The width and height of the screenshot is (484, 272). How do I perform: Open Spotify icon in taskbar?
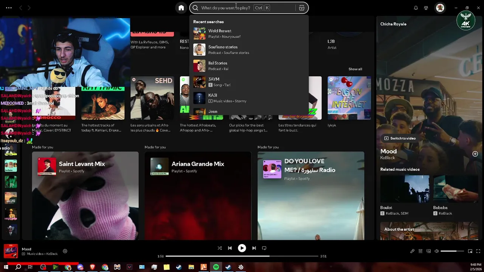pos(216,267)
